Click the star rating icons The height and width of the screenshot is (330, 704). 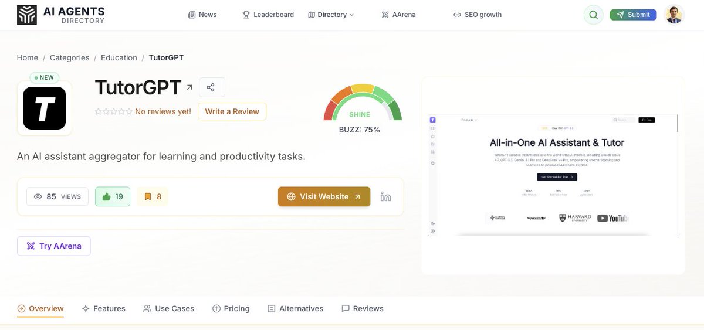click(x=114, y=111)
